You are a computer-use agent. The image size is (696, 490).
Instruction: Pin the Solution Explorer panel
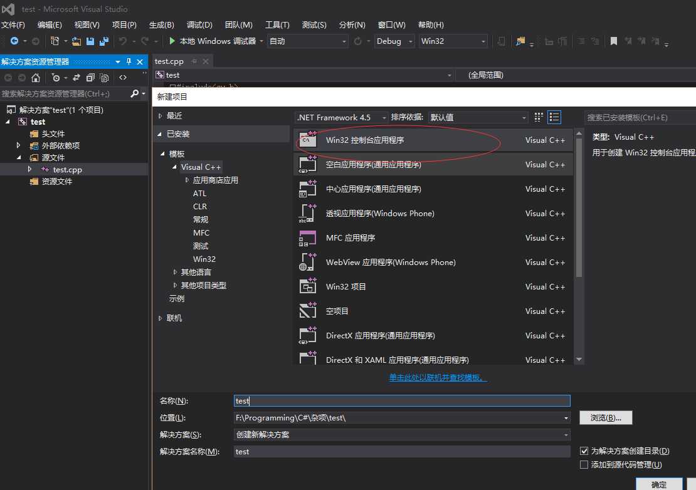[129, 61]
